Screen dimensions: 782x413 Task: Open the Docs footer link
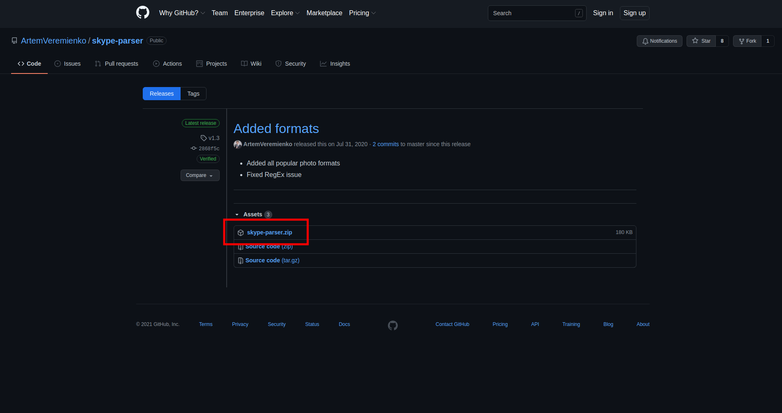point(344,324)
